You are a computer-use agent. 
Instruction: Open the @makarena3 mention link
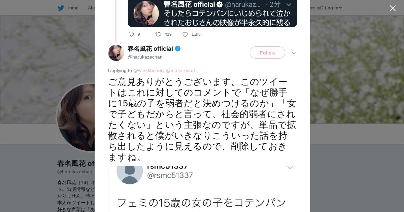180,70
